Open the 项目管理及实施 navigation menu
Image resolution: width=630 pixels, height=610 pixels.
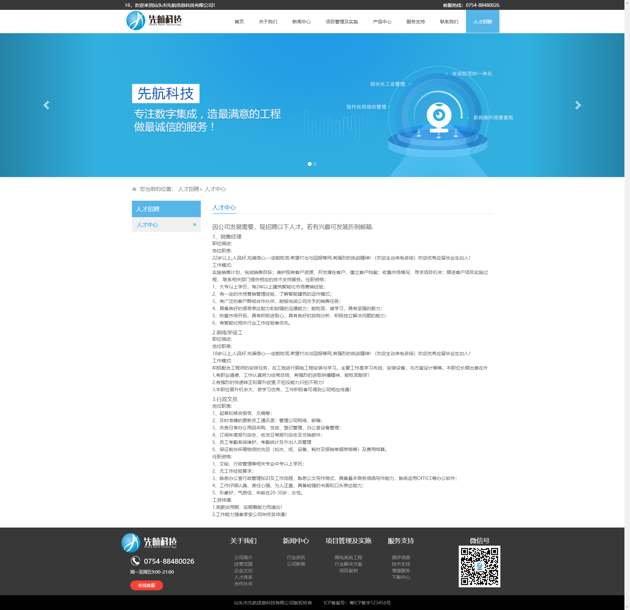342,22
